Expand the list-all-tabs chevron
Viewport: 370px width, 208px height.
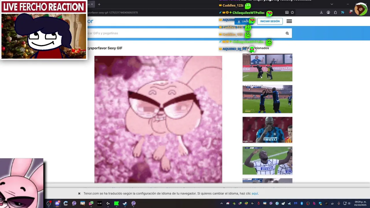coord(332,4)
